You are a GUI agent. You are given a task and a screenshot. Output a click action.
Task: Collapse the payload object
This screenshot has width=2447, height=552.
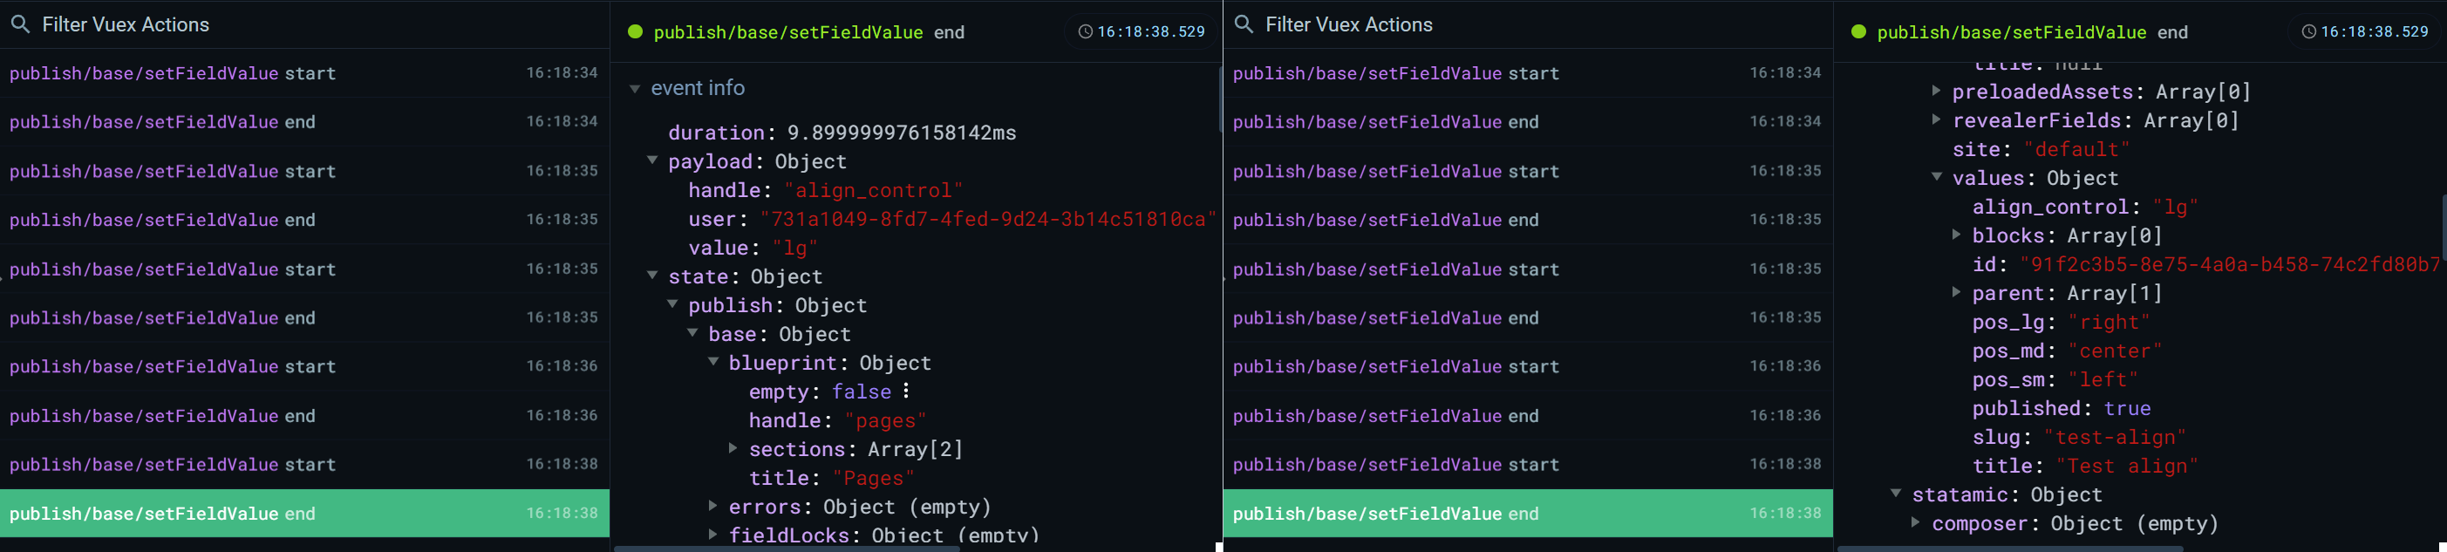coord(652,160)
